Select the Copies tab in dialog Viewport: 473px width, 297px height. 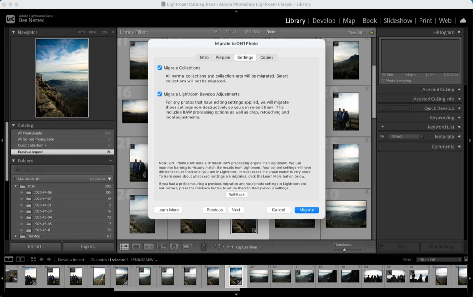[267, 57]
